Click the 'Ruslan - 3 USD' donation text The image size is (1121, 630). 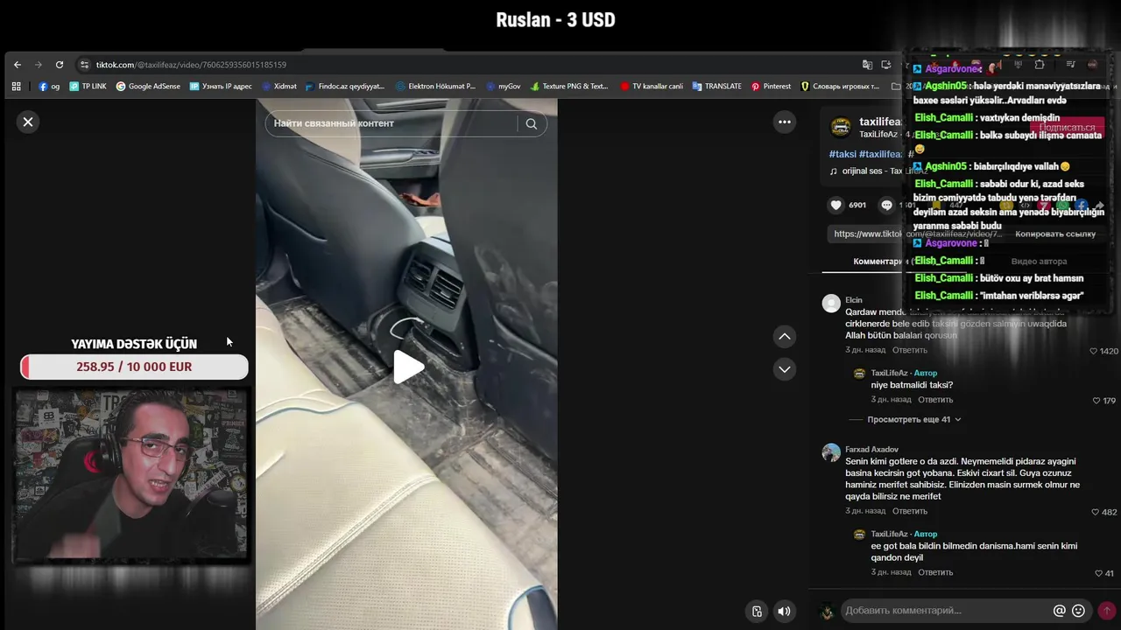[555, 19]
